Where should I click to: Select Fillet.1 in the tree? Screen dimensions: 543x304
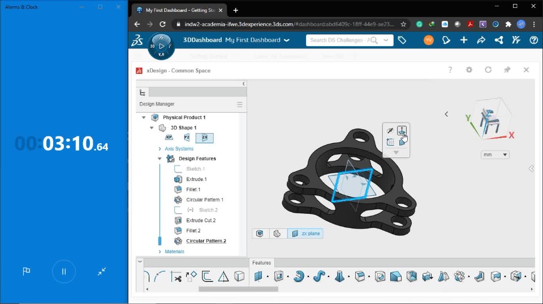(193, 190)
